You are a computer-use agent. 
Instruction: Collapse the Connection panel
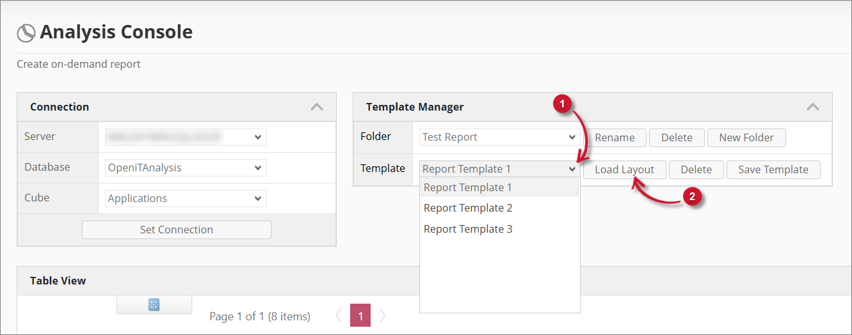[x=316, y=107]
